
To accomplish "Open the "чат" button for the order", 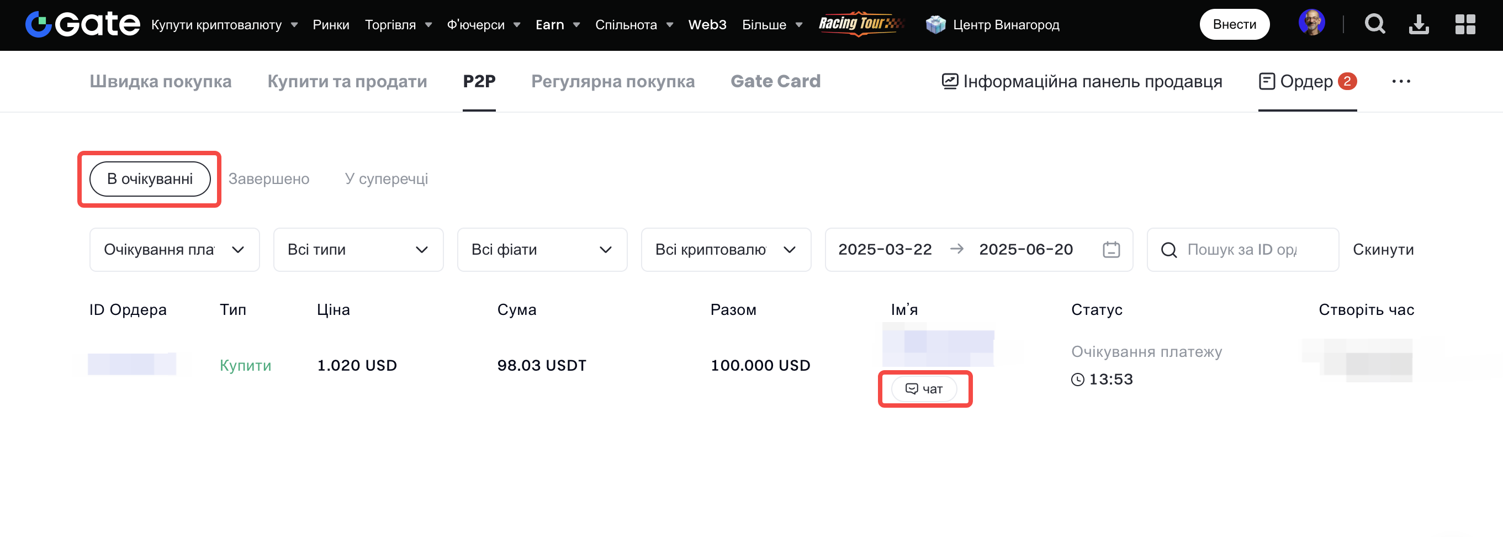I will click(x=924, y=389).
